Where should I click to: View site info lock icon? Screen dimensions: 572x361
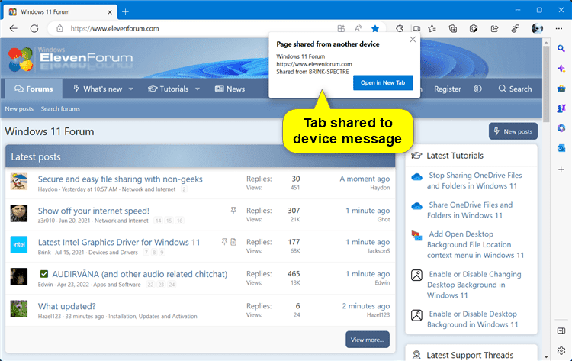(59, 28)
